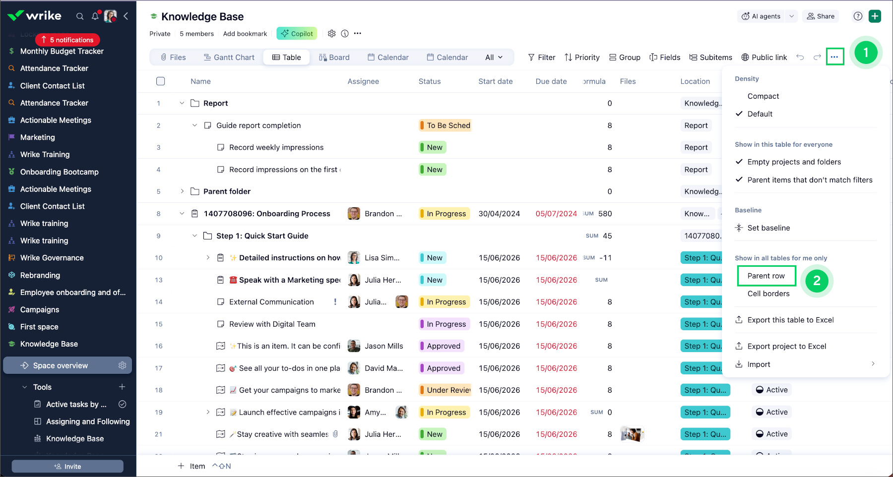893x477 pixels.
Task: Click the 5 notifications badge
Action: point(67,40)
